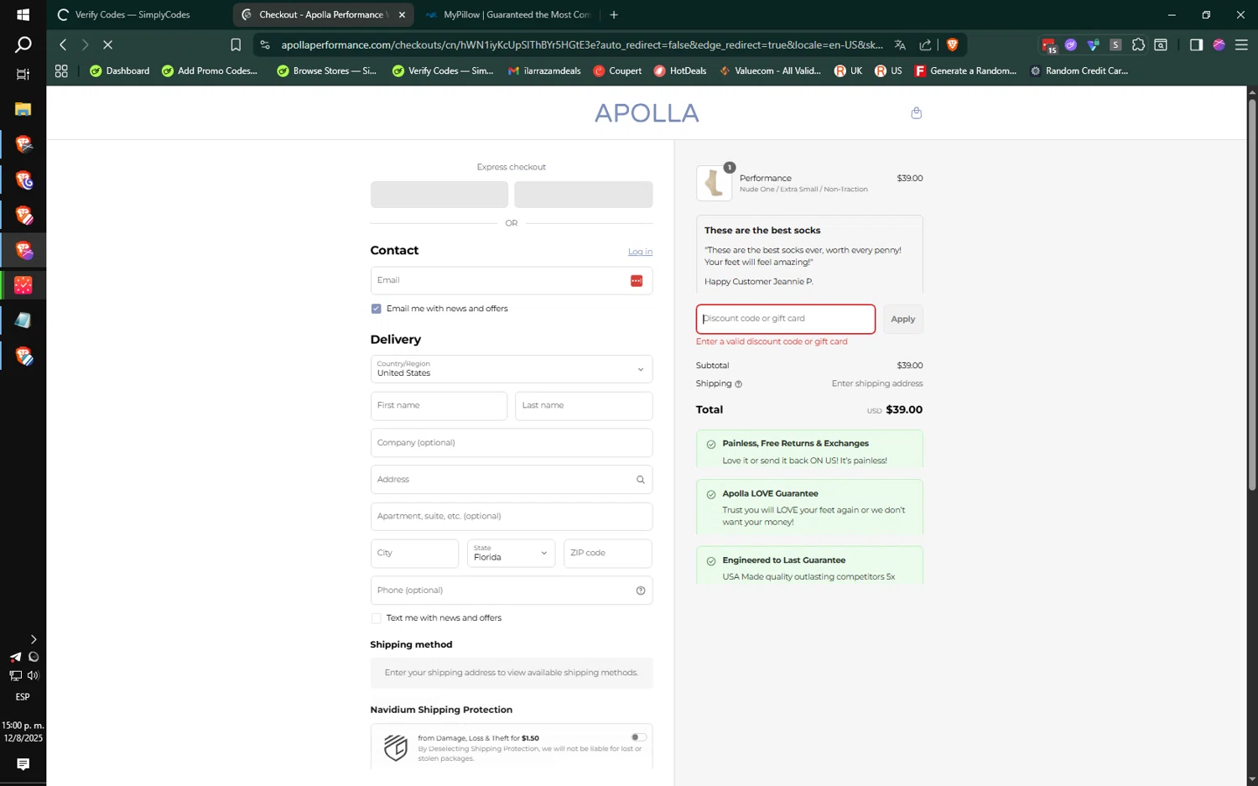
Task: Open HotDeals bookmark
Action: [680, 71]
